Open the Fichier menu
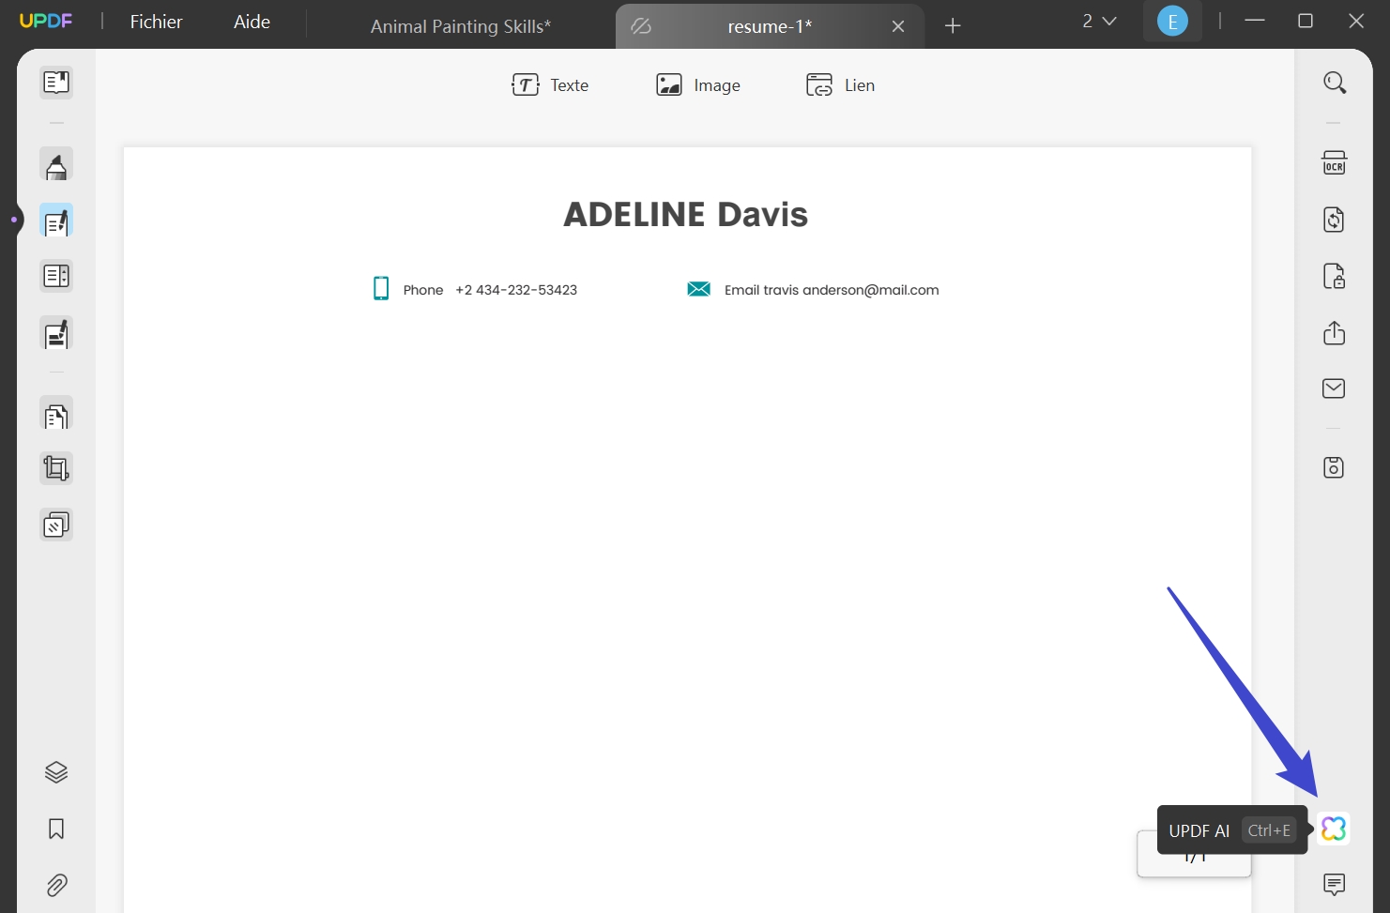Screen dimensions: 1390x913 [156, 22]
